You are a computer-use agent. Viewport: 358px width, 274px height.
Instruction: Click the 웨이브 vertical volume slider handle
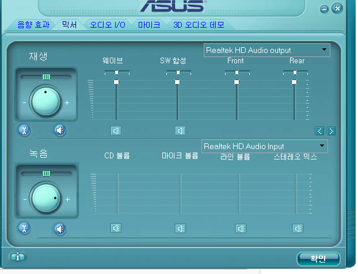coord(116,82)
